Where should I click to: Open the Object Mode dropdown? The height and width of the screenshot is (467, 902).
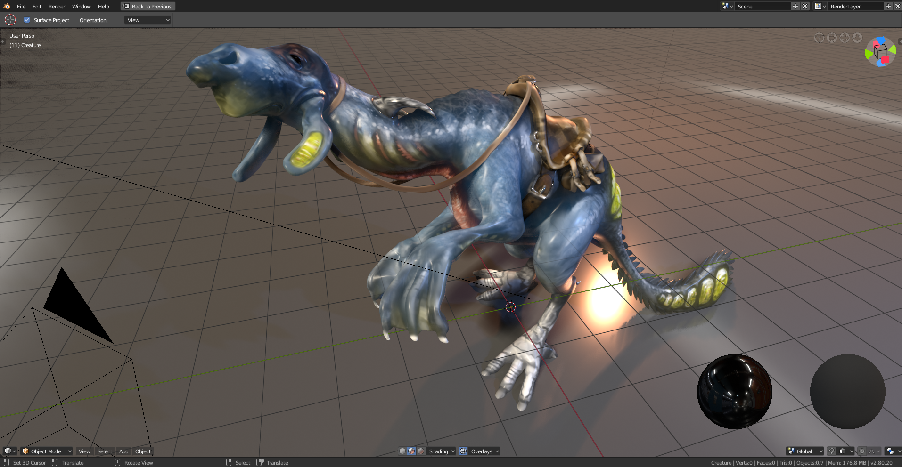pyautogui.click(x=47, y=451)
